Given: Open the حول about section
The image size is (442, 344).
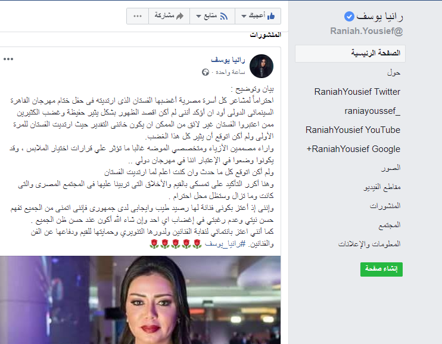Looking at the screenshot, I should (x=394, y=73).
